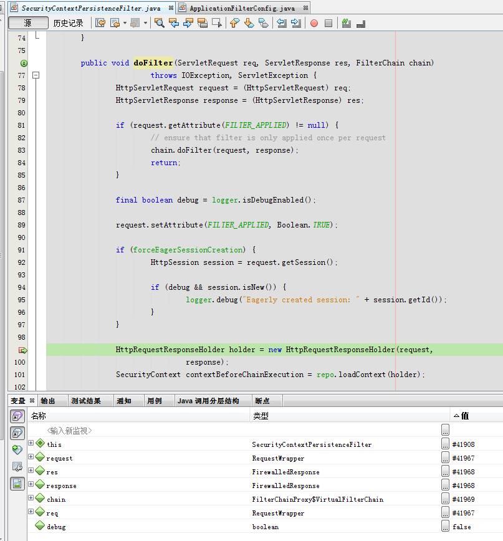
Task: Sort by 类型 (Type) column header
Action: click(x=350, y=416)
